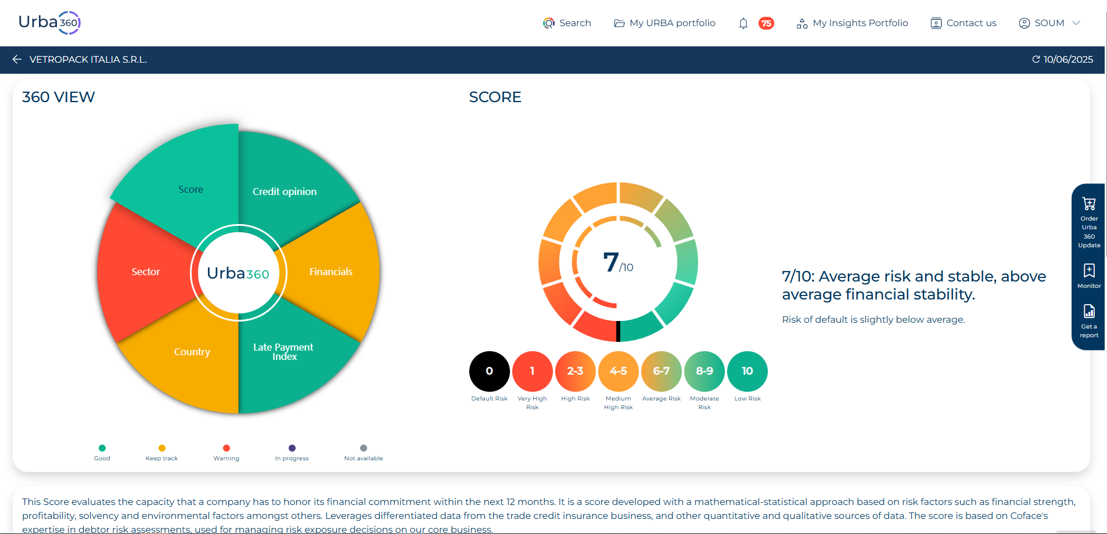
Task: Click the 360 VIEW heading
Action: point(59,97)
